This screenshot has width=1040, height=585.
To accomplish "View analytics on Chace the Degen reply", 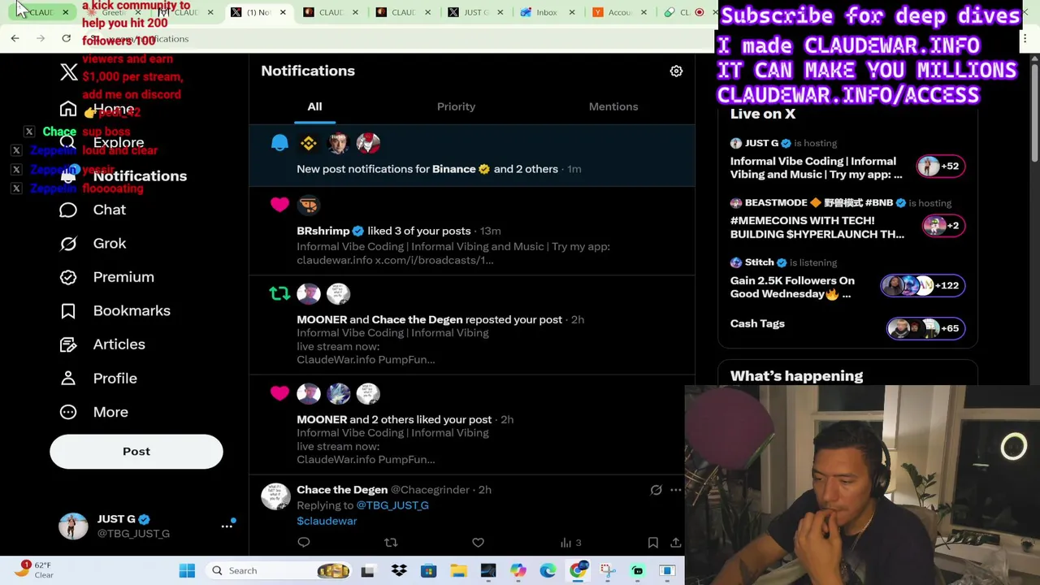I will coord(570,543).
